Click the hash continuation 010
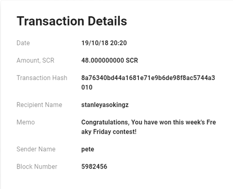The image size is (233, 189). tap(87, 88)
